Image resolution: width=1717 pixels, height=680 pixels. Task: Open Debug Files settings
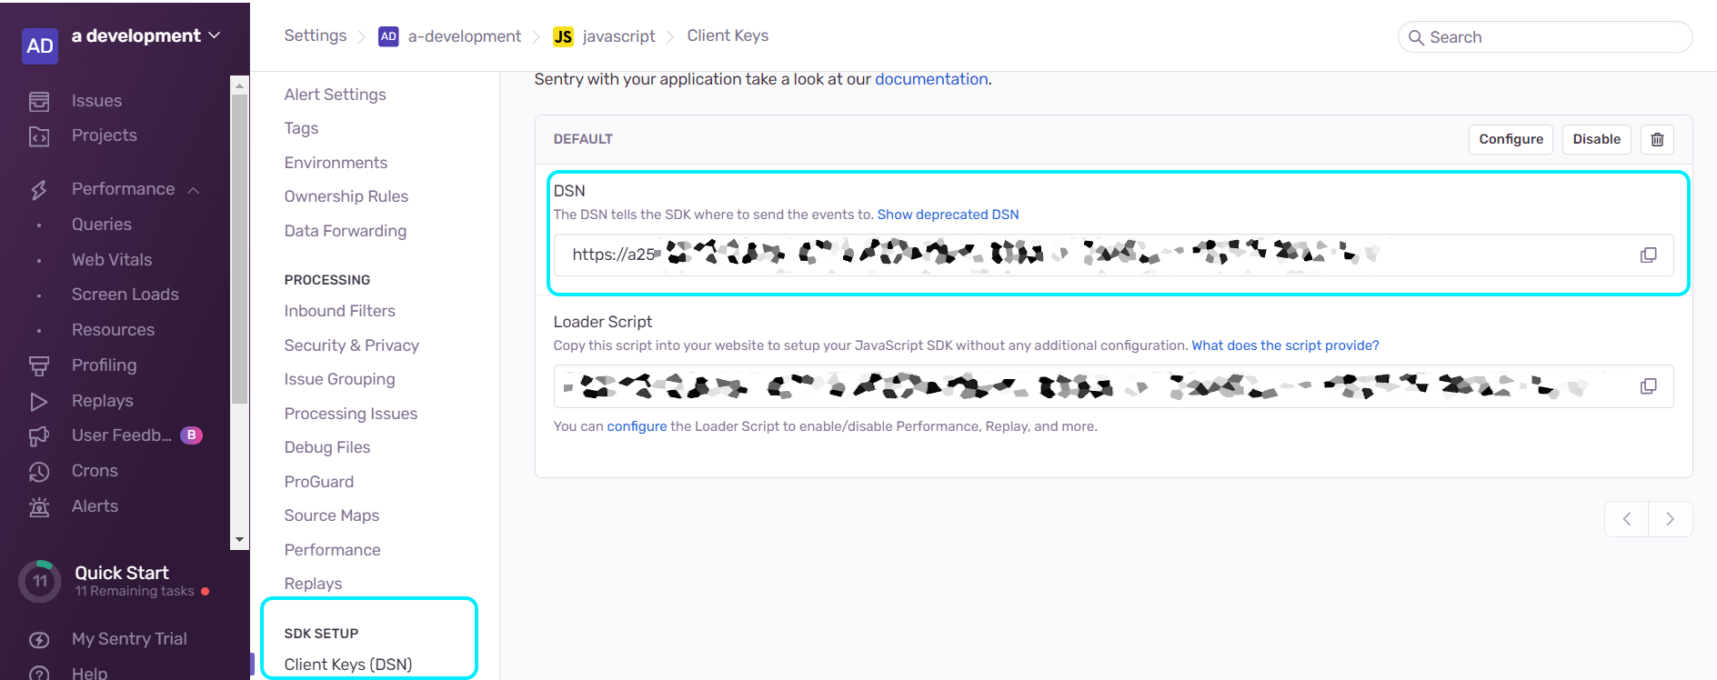tap(326, 447)
